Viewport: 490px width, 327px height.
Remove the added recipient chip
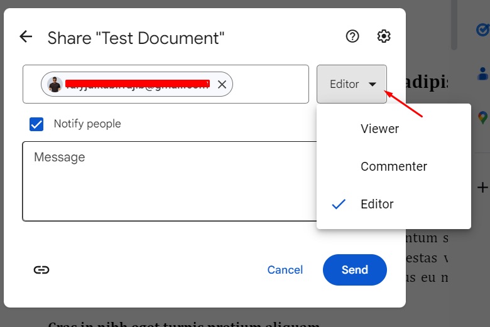tap(222, 84)
